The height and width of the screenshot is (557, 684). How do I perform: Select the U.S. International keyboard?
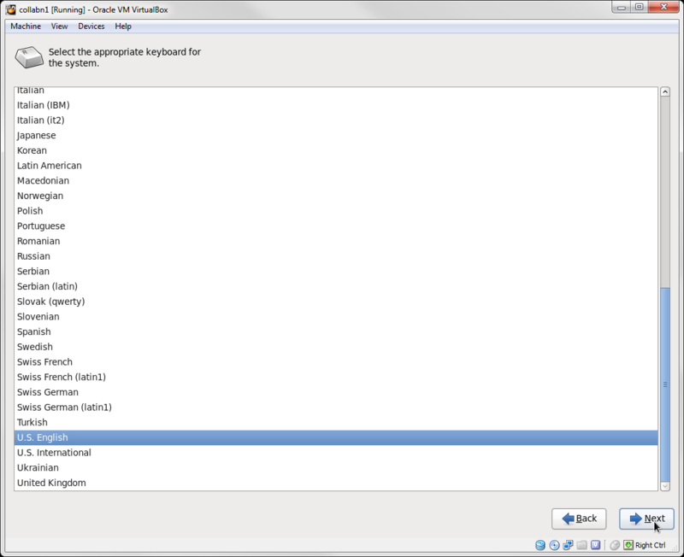(x=336, y=453)
